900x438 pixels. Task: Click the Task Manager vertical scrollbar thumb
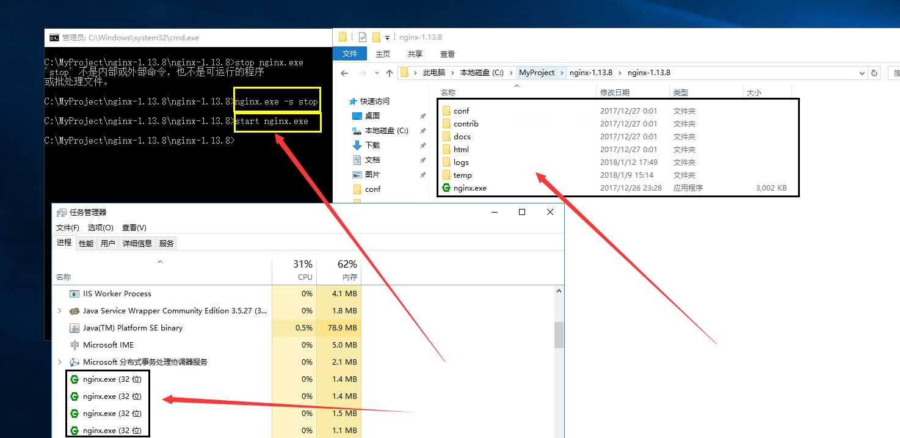tap(559, 335)
